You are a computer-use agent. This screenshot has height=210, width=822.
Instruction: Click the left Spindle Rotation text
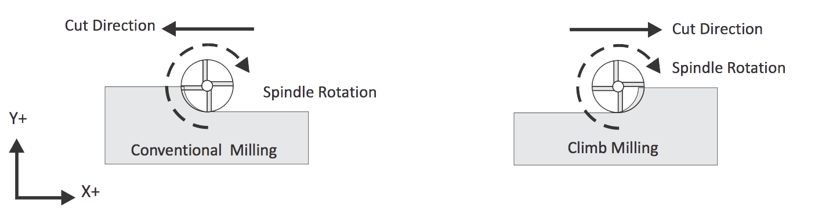point(320,92)
